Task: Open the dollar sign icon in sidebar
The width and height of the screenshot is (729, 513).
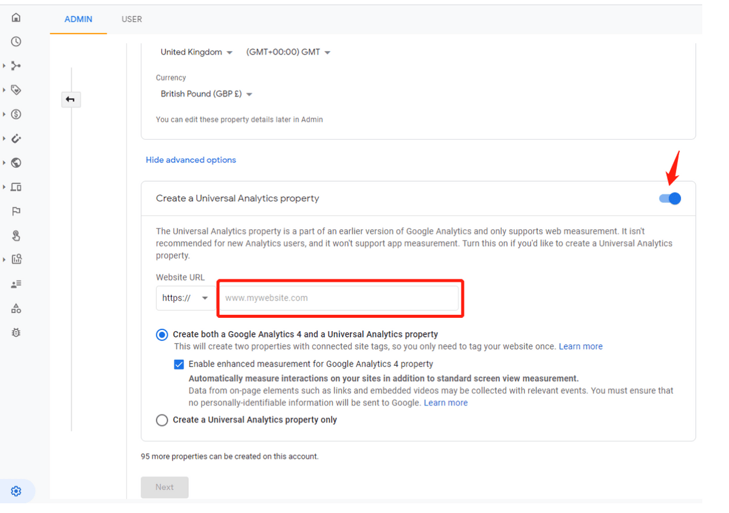Action: pos(16,114)
